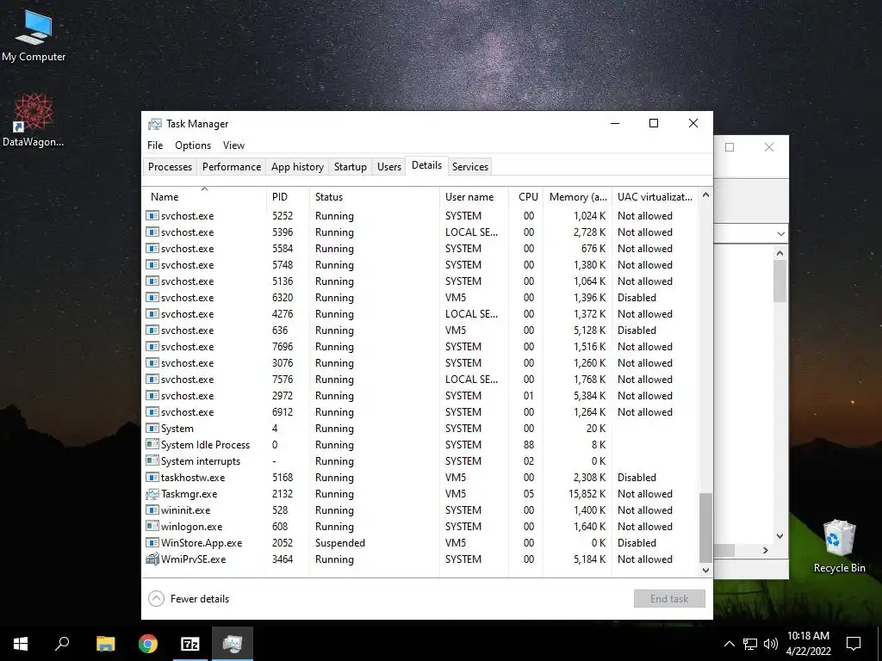
Task: Open the View menu
Action: (233, 145)
